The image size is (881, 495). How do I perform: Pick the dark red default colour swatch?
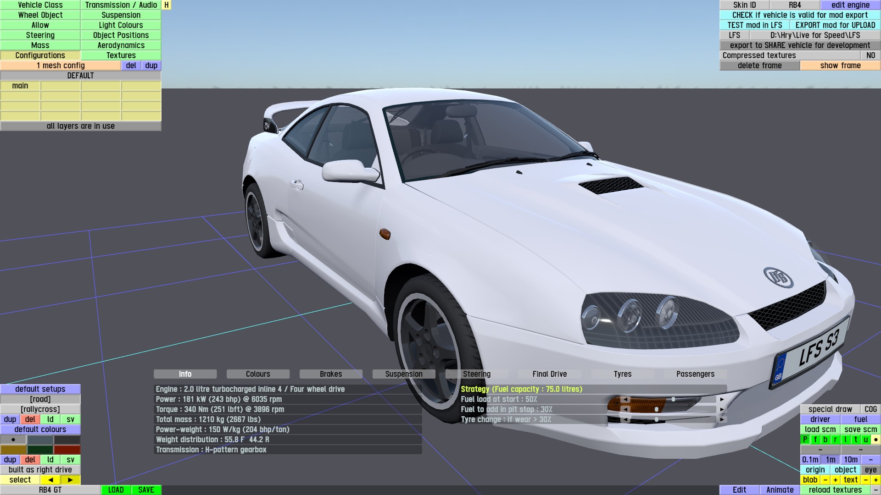coord(67,450)
